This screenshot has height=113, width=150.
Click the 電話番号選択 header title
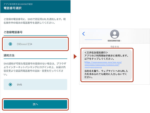click(x=12, y=8)
